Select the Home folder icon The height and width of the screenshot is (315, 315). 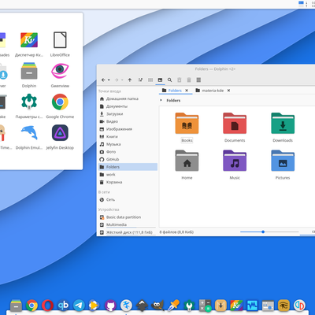pyautogui.click(x=187, y=161)
